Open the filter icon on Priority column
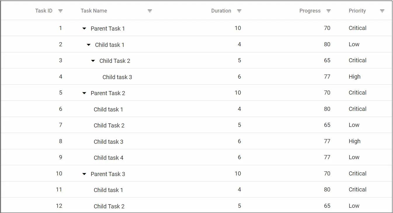 pos(382,11)
